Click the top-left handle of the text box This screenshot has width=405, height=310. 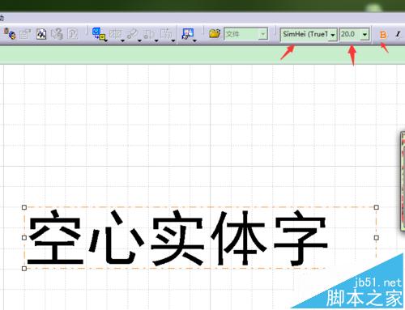pos(24,207)
